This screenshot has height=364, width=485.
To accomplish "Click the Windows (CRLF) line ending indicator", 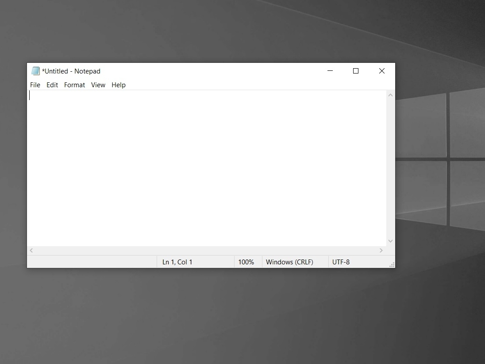I will tap(289, 262).
